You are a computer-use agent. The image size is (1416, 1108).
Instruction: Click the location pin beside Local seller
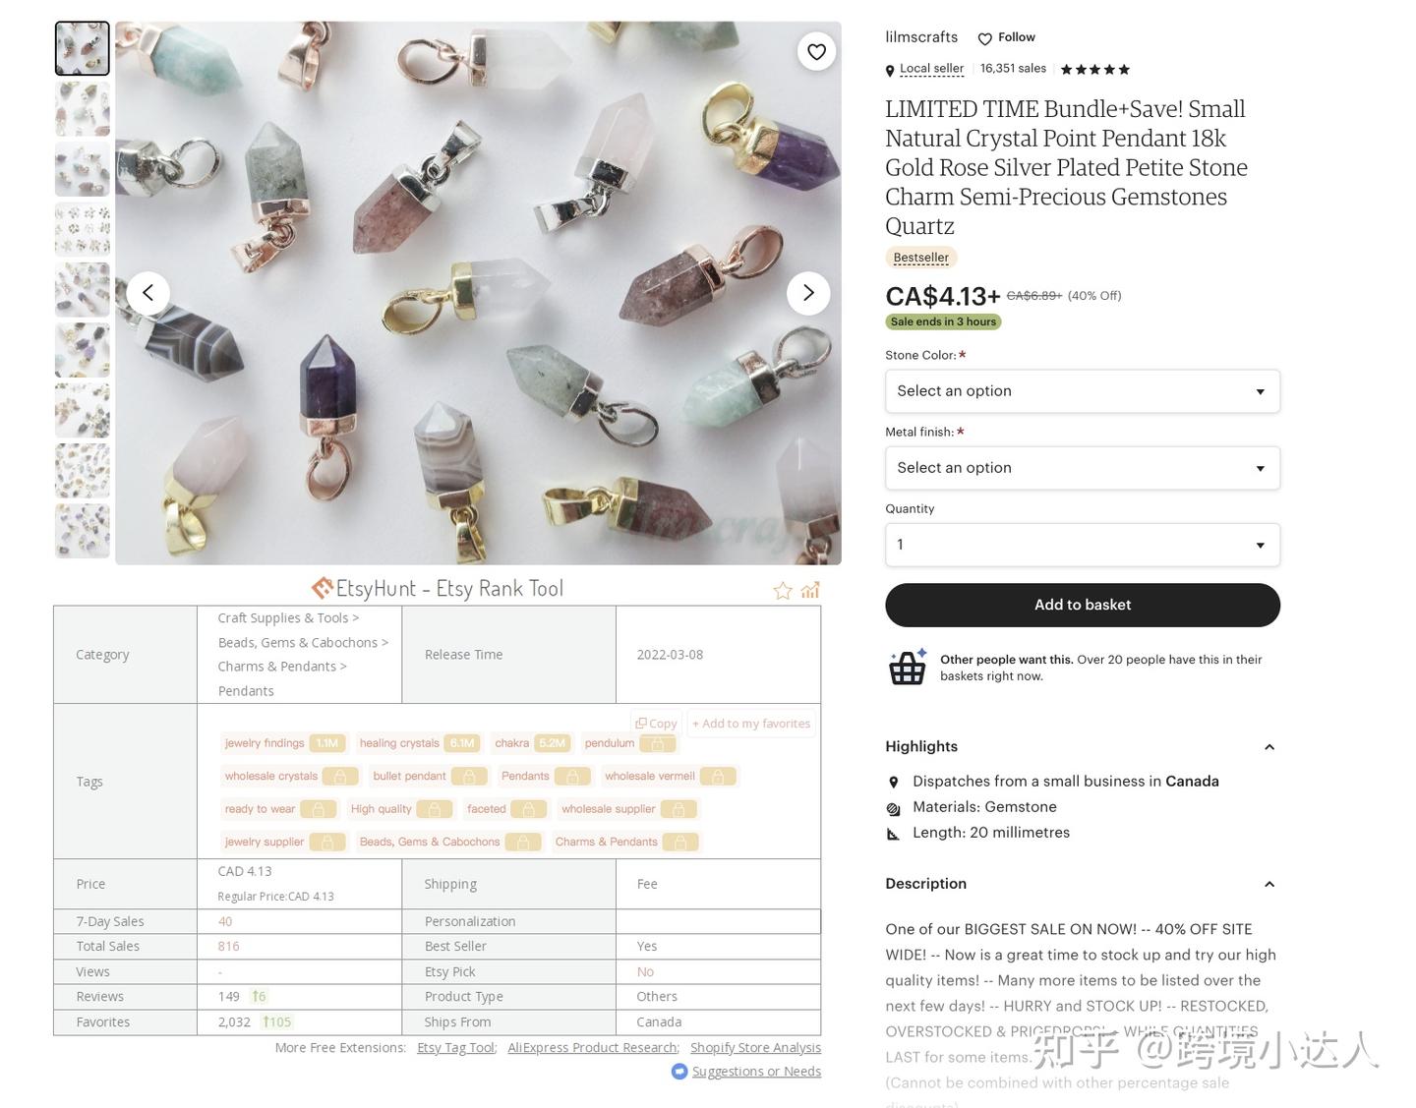[x=890, y=70]
